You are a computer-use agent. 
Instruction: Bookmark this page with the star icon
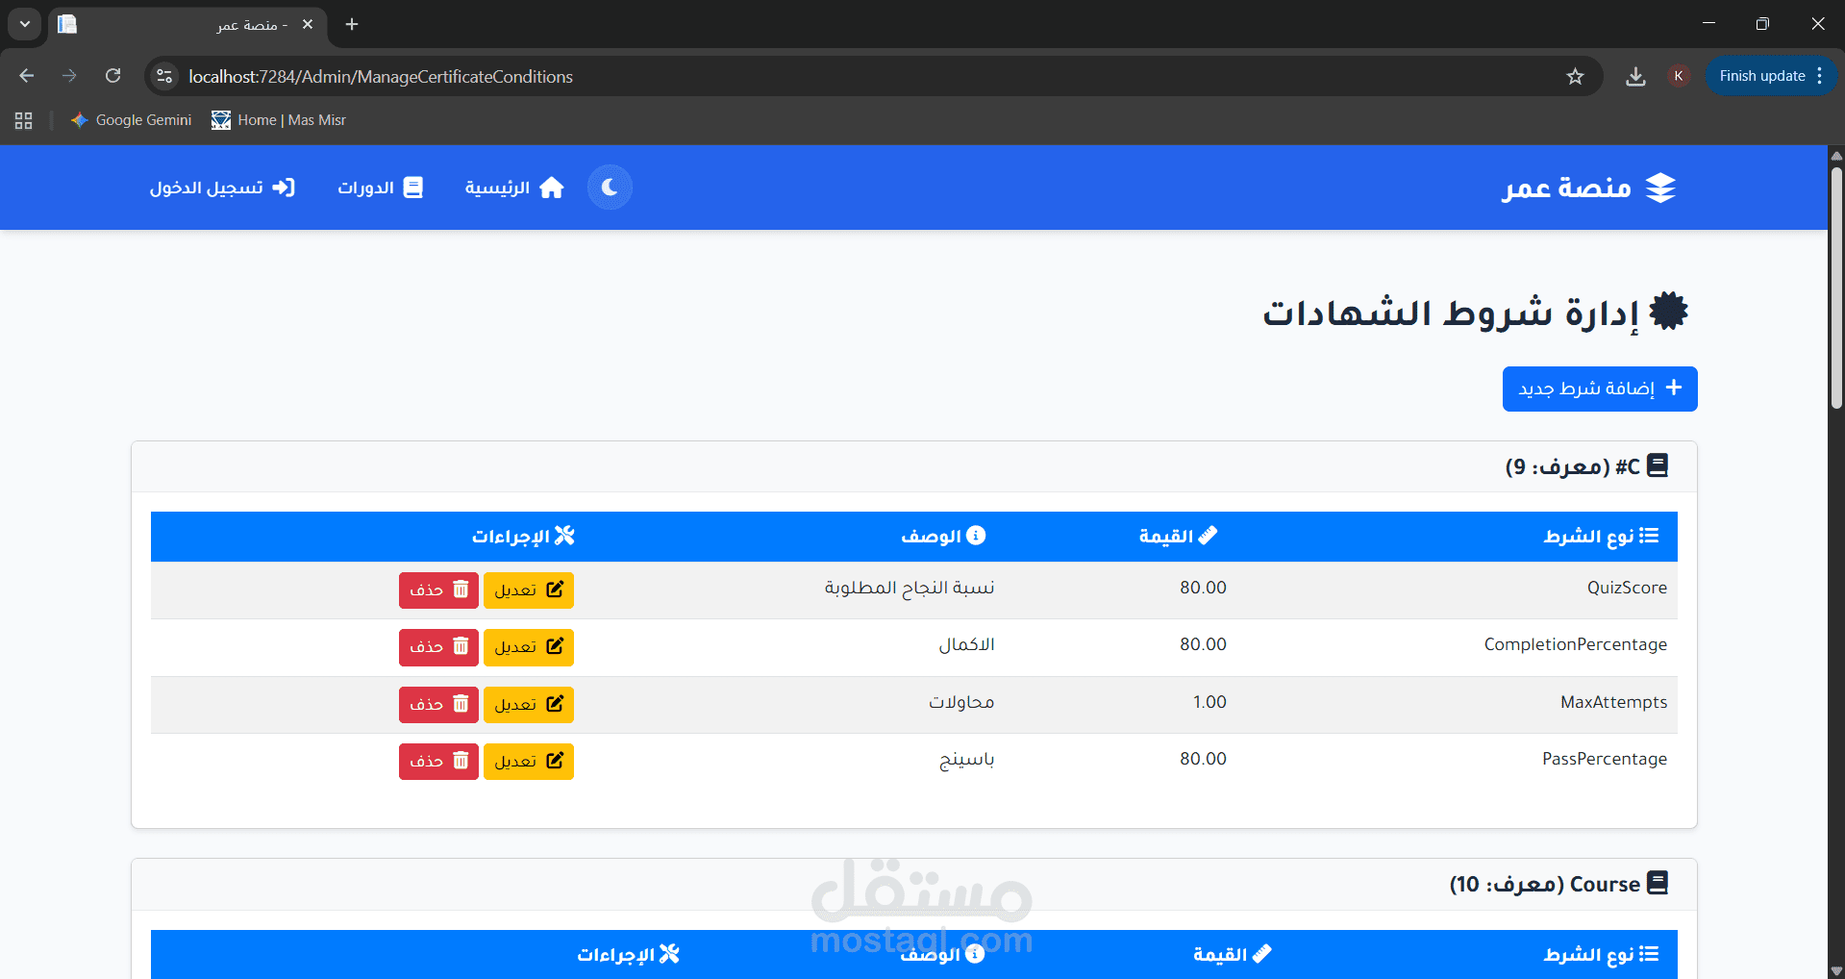pyautogui.click(x=1575, y=76)
